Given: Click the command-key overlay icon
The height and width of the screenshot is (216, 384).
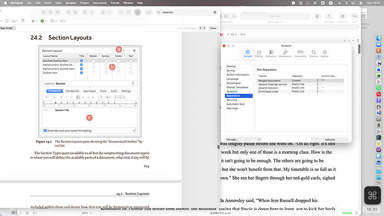Looking at the screenshot, I should (372, 195).
